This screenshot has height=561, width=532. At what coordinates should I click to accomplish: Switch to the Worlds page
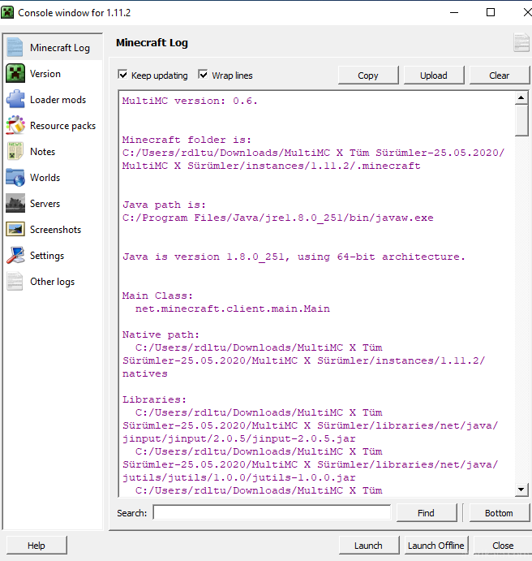click(54, 178)
